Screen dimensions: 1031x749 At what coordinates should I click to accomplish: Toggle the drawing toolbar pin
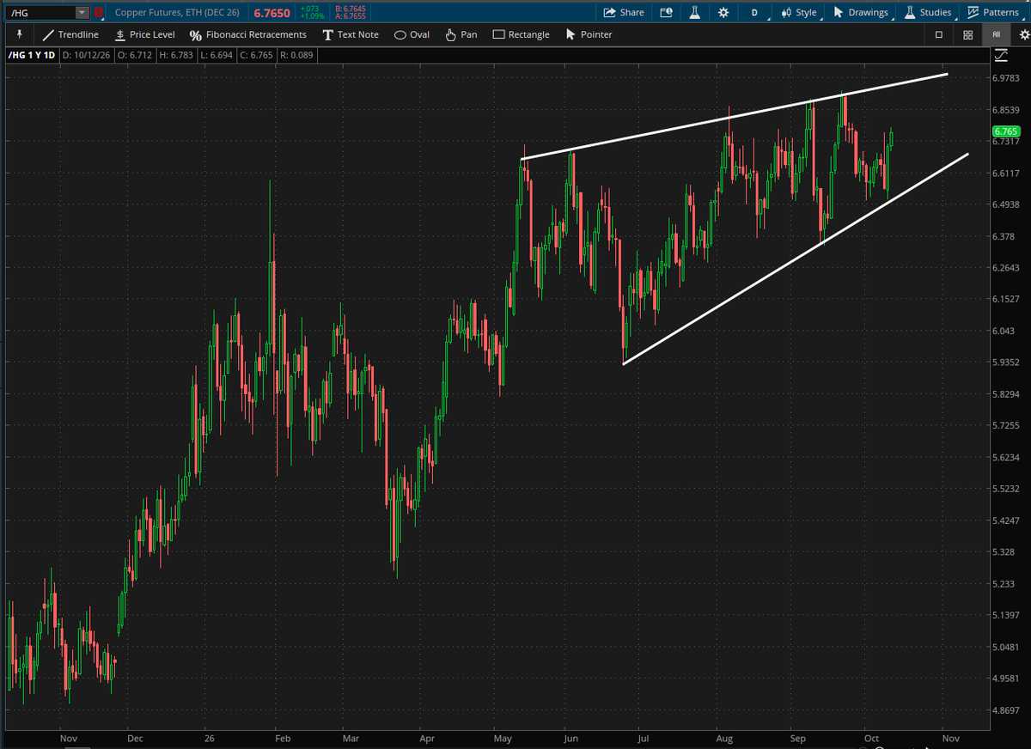point(21,34)
